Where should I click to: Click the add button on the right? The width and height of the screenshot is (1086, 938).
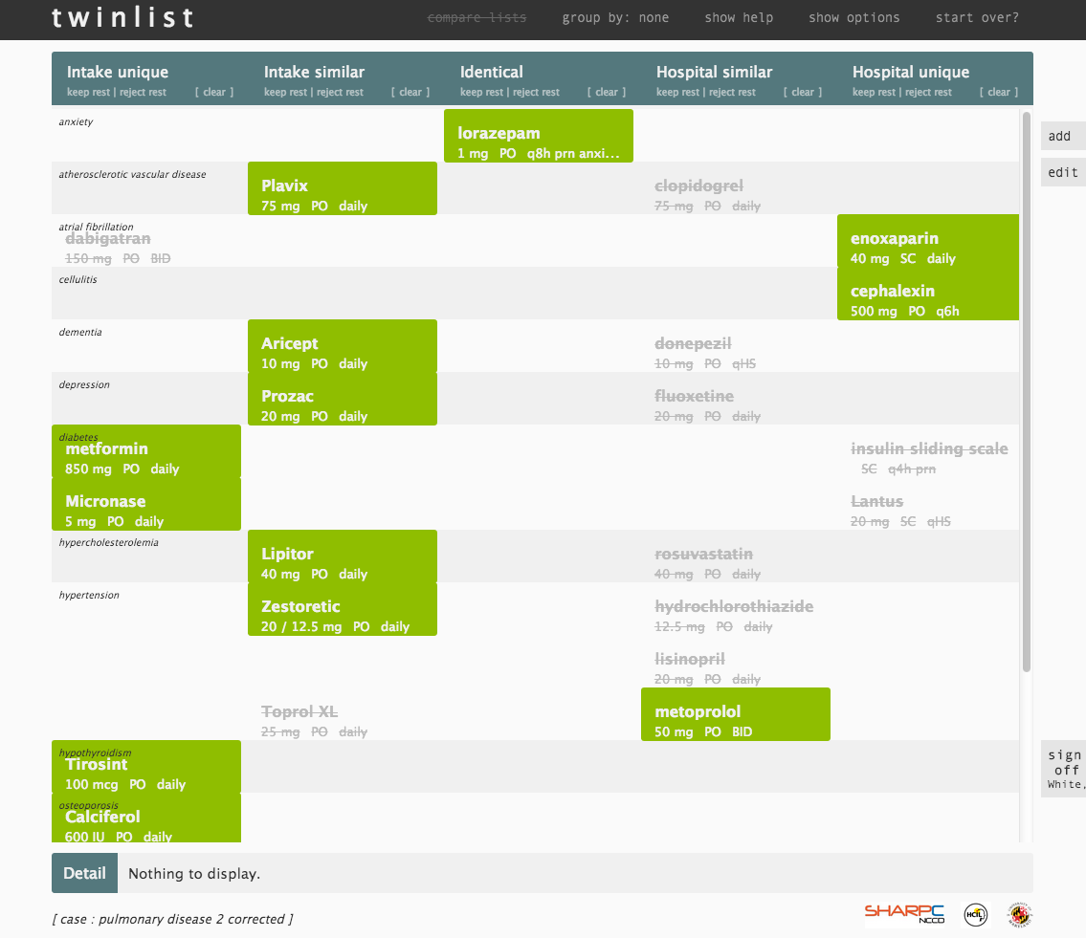tap(1062, 137)
